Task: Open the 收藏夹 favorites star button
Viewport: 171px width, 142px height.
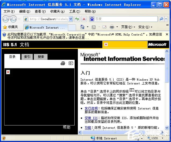Action: pyautogui.click(x=10, y=27)
